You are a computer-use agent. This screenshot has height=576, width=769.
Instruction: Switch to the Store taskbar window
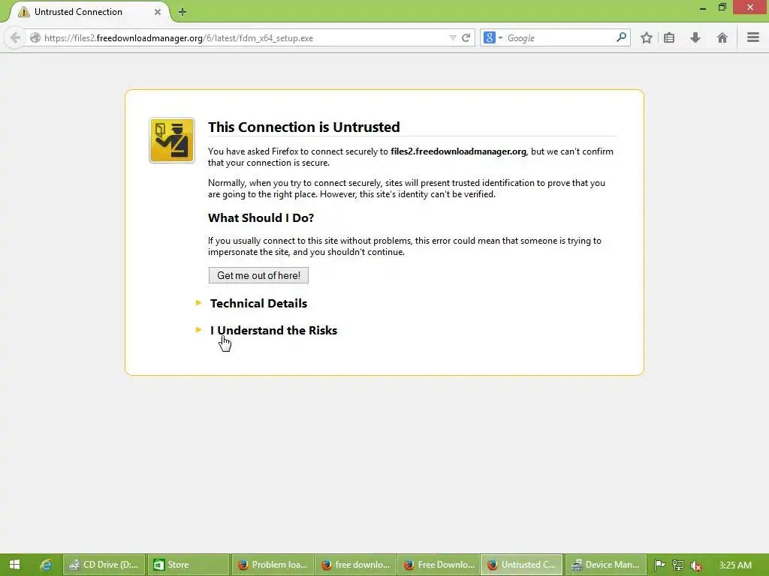click(188, 565)
